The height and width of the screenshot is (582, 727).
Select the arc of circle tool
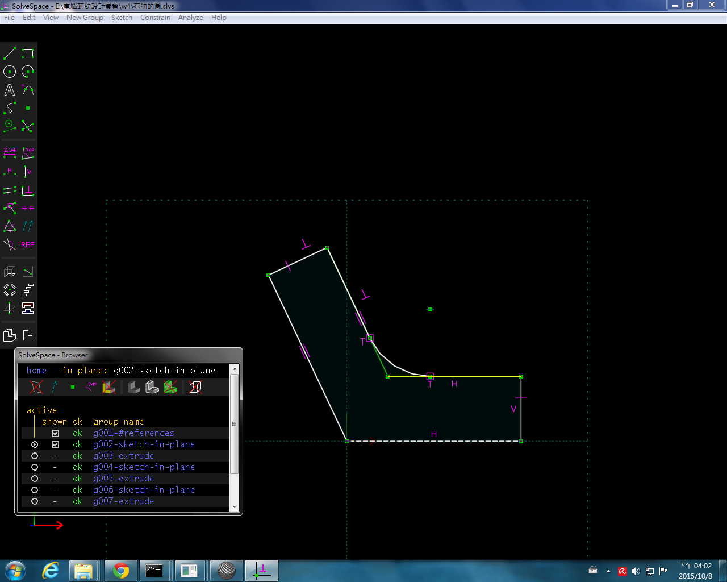(x=28, y=72)
